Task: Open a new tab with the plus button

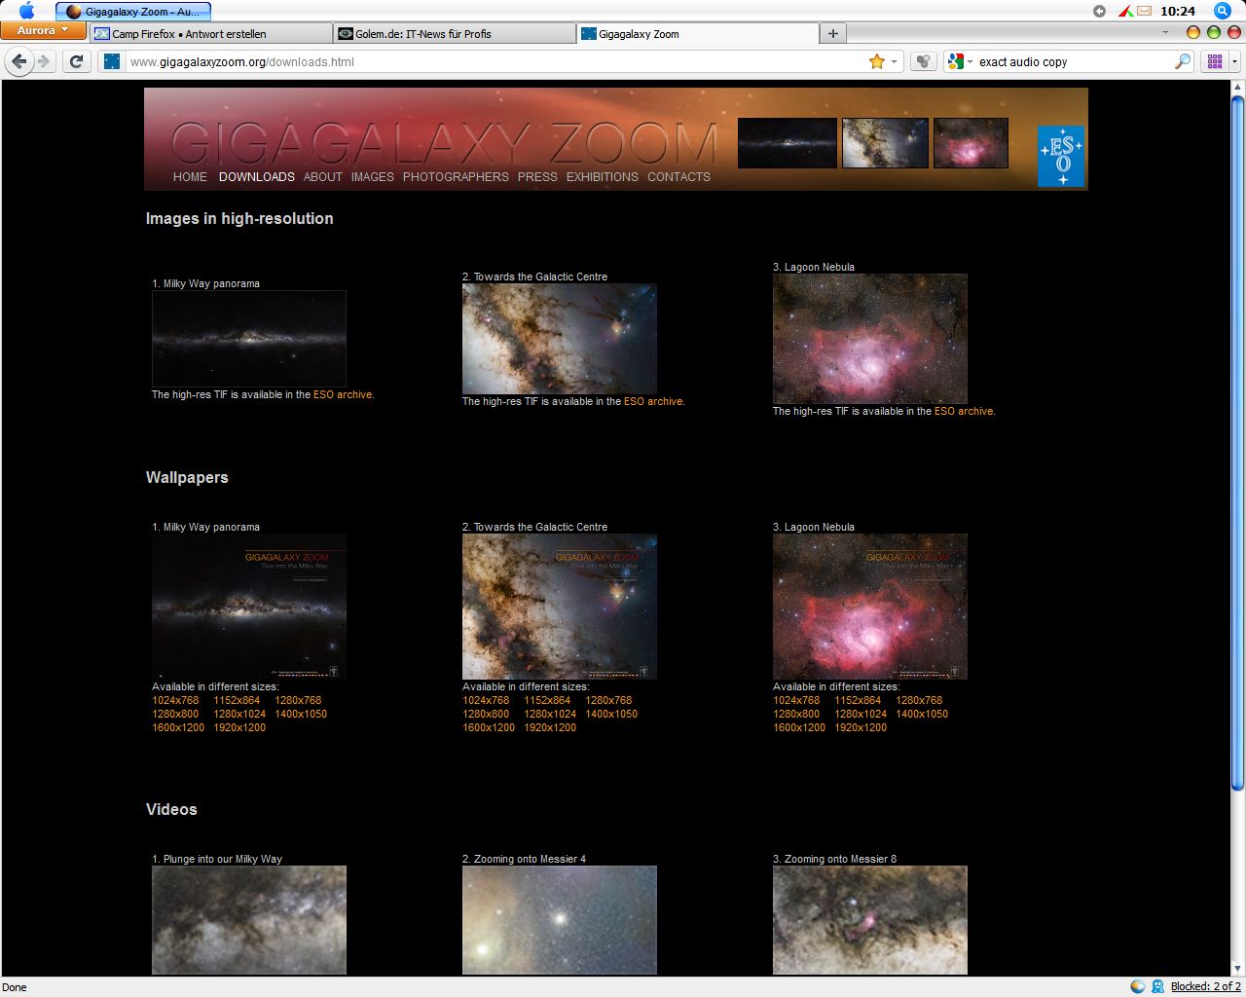Action: [832, 33]
